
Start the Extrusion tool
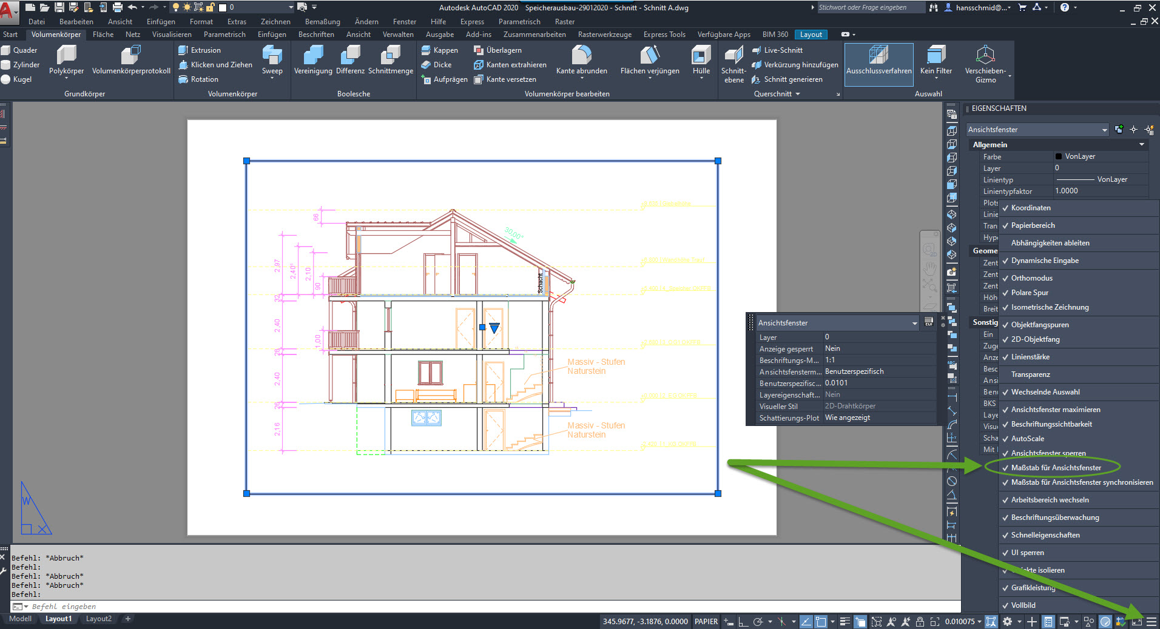click(x=200, y=50)
